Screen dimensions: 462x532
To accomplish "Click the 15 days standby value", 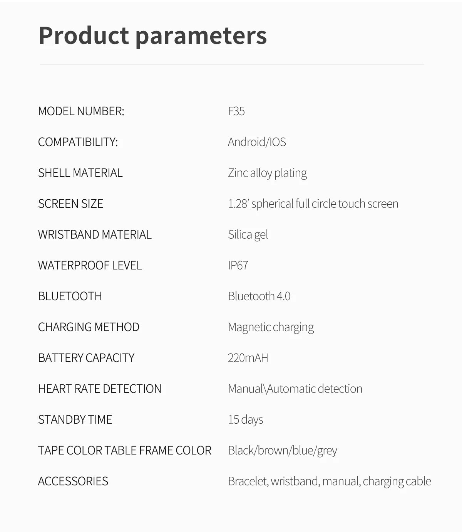I will tap(246, 420).
